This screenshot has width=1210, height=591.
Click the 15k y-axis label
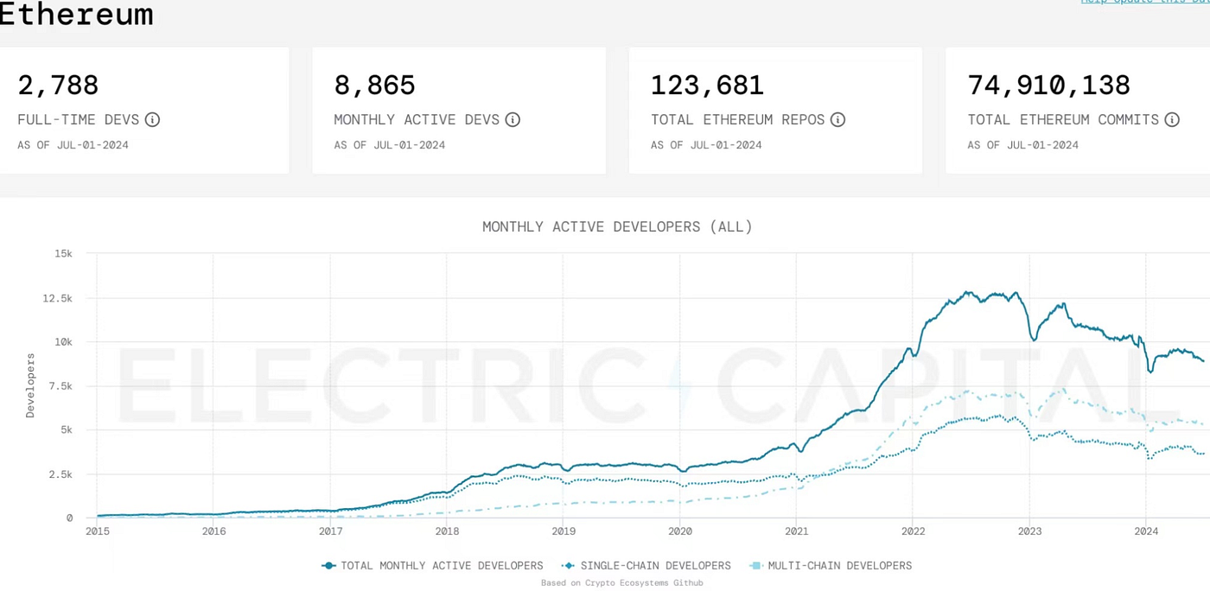click(64, 253)
